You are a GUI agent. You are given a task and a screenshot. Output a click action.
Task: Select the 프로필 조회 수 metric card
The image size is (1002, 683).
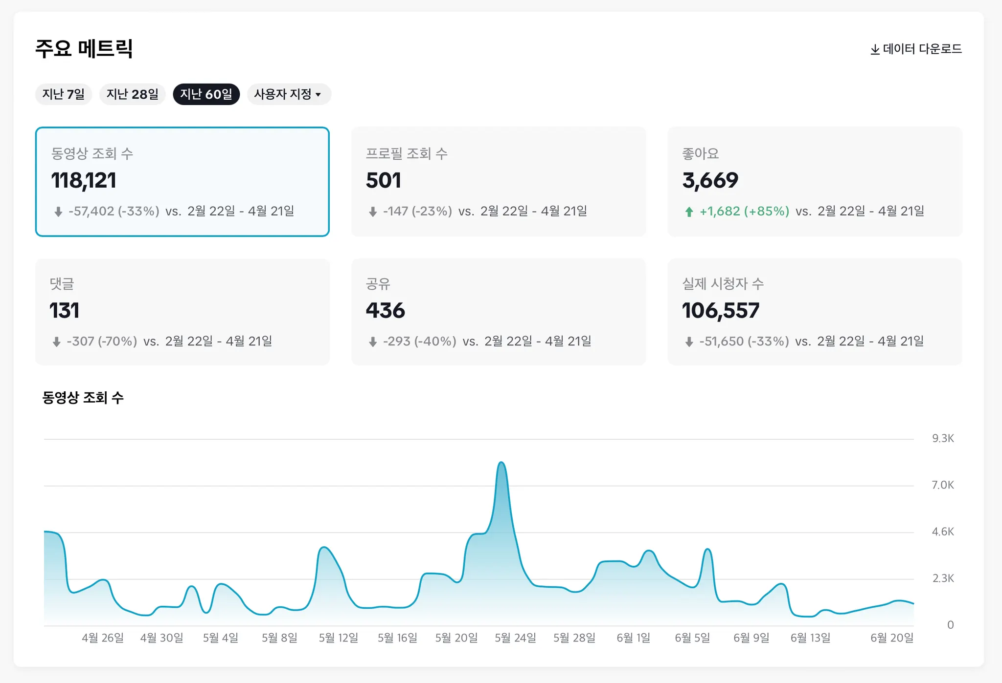(x=498, y=181)
